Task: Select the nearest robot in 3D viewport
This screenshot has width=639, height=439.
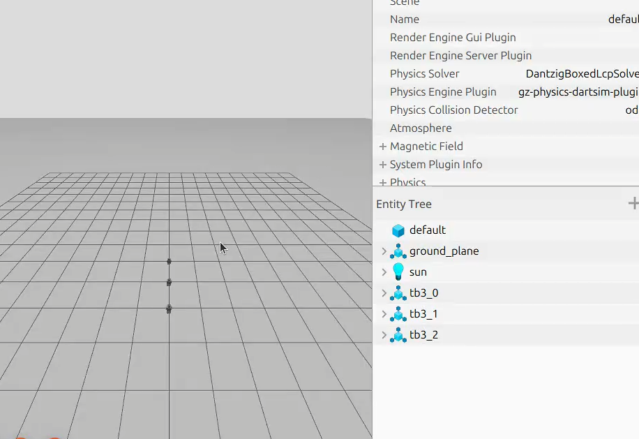Action: [x=169, y=309]
